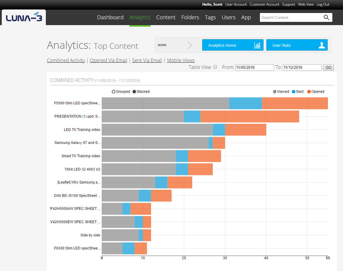This screenshot has height=271, width=343.
Task: Click the 'DAV BD J5100 SpecSheet ...' label
Action: pos(77,196)
